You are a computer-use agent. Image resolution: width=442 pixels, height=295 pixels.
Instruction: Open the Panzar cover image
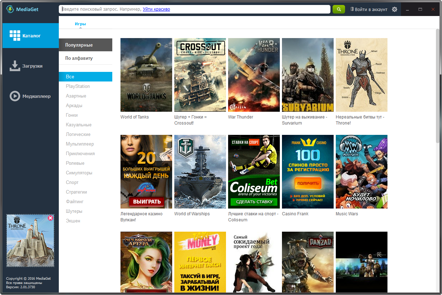pyautogui.click(x=308, y=262)
